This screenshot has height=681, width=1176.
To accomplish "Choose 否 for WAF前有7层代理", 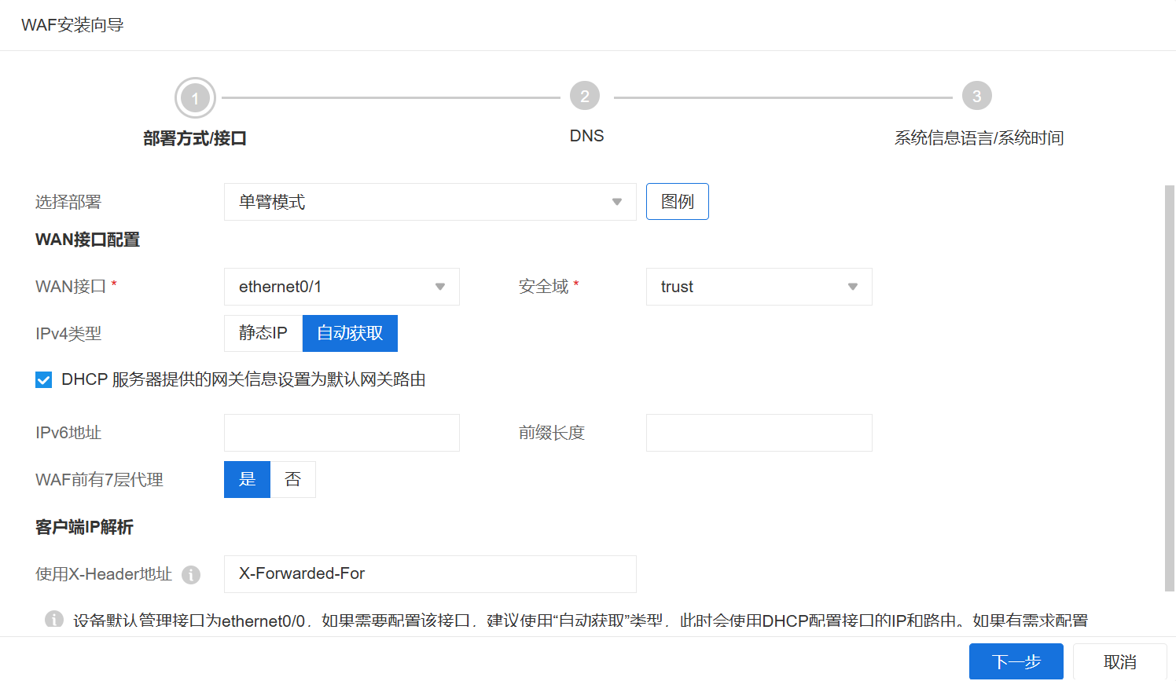I will tap(293, 479).
